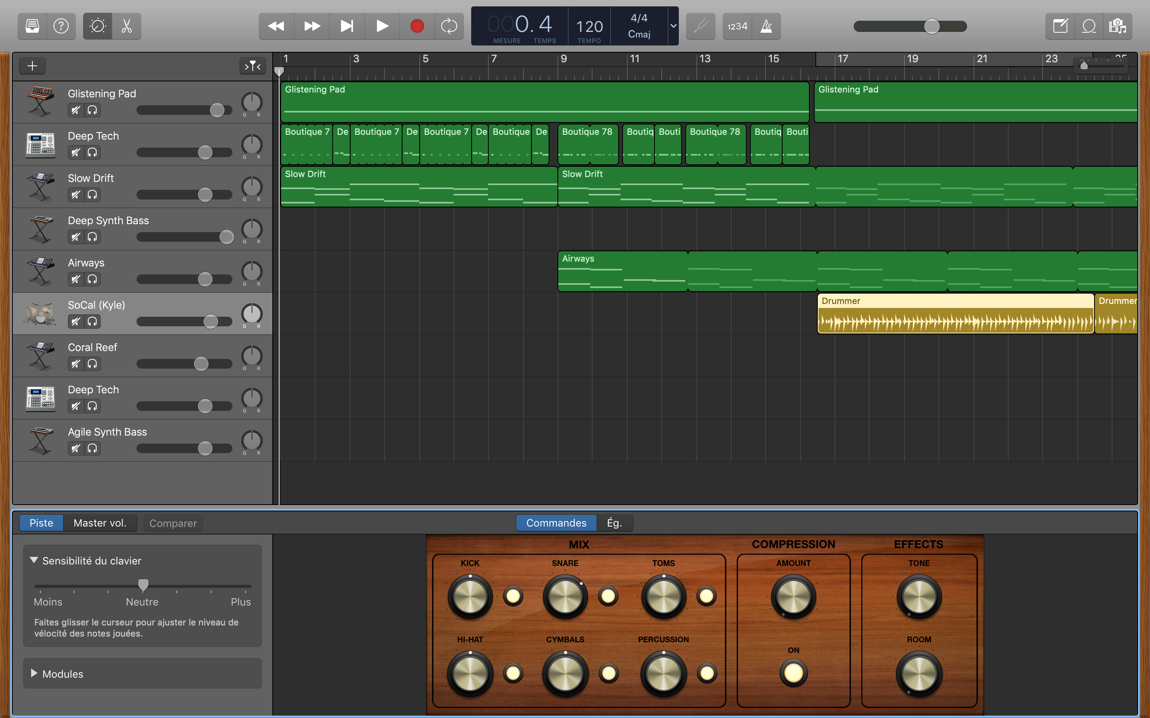Switch to the Master vol. tab
This screenshot has height=718, width=1150.
(100, 523)
